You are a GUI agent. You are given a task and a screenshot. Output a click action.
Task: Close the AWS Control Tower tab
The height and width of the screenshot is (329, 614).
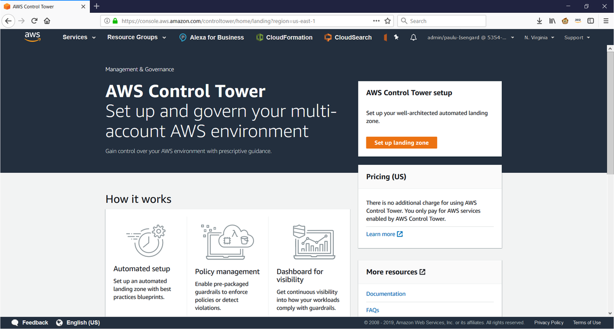(83, 6)
